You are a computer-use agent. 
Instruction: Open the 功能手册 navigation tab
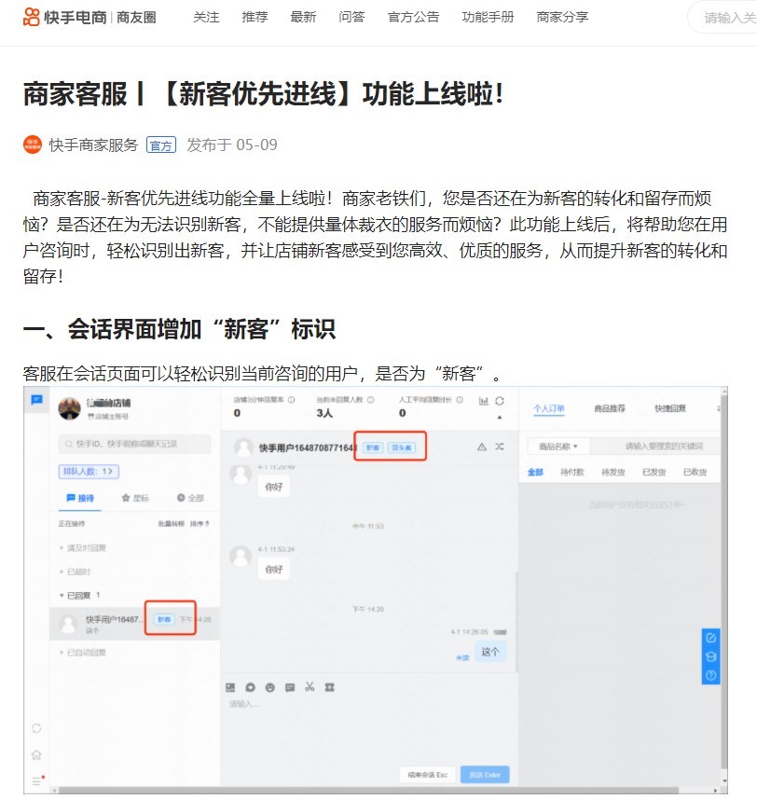point(488,18)
